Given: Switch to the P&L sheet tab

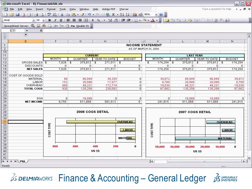Looking at the screenshot, I should click(x=23, y=161).
